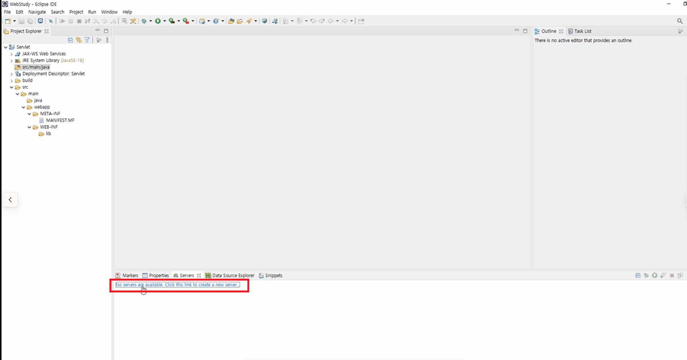
Task: Switch to Data Source Explorer tab
Action: tap(230, 275)
